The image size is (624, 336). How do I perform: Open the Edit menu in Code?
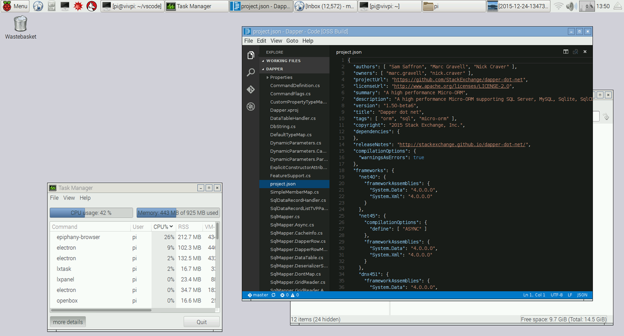tap(262, 41)
